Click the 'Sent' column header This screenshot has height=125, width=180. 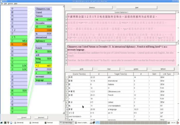[x=154, y=74]
